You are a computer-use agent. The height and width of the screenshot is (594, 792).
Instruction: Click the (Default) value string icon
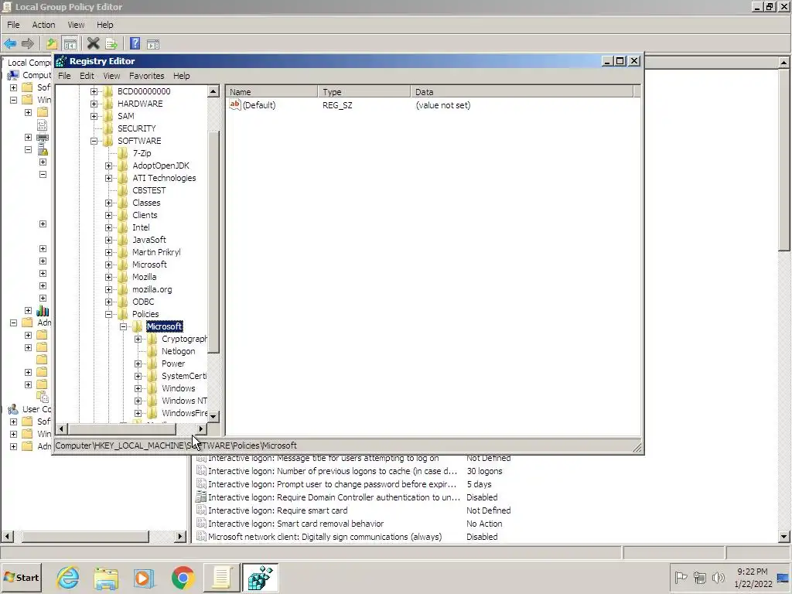pos(235,104)
